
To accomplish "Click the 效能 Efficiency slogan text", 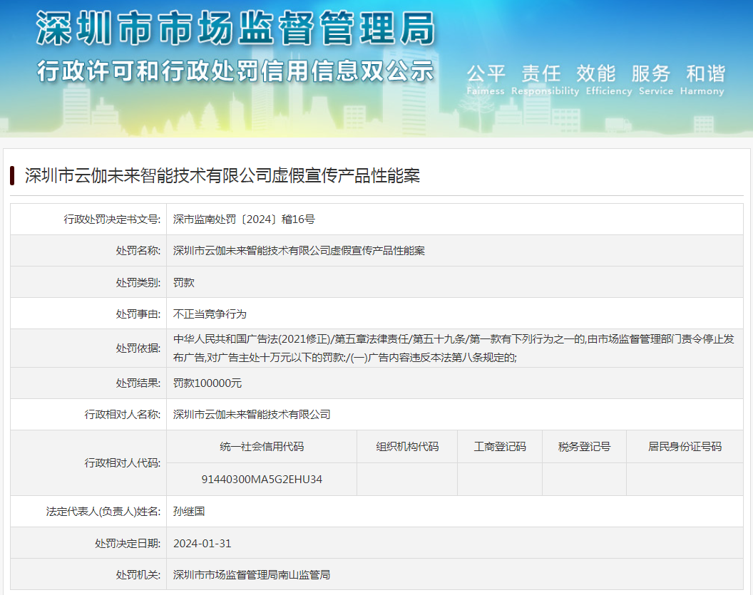I will [x=609, y=80].
